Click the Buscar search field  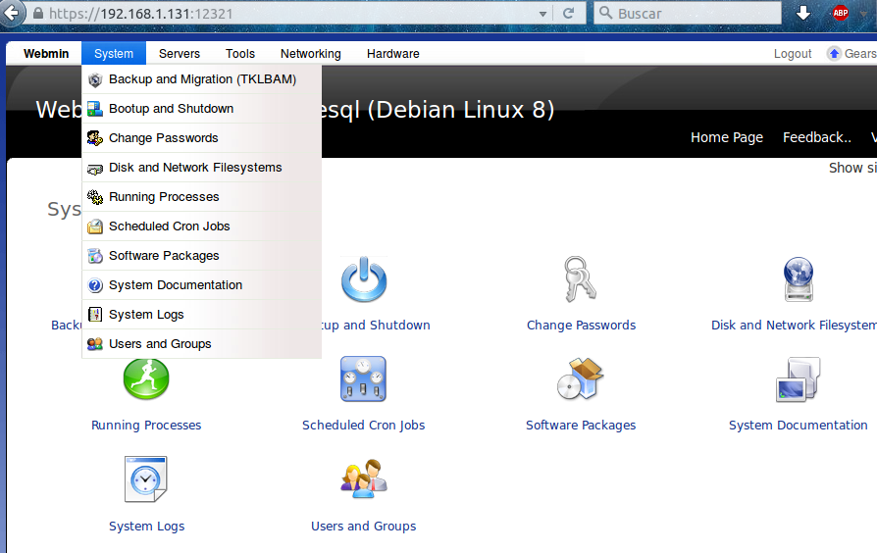pyautogui.click(x=687, y=14)
